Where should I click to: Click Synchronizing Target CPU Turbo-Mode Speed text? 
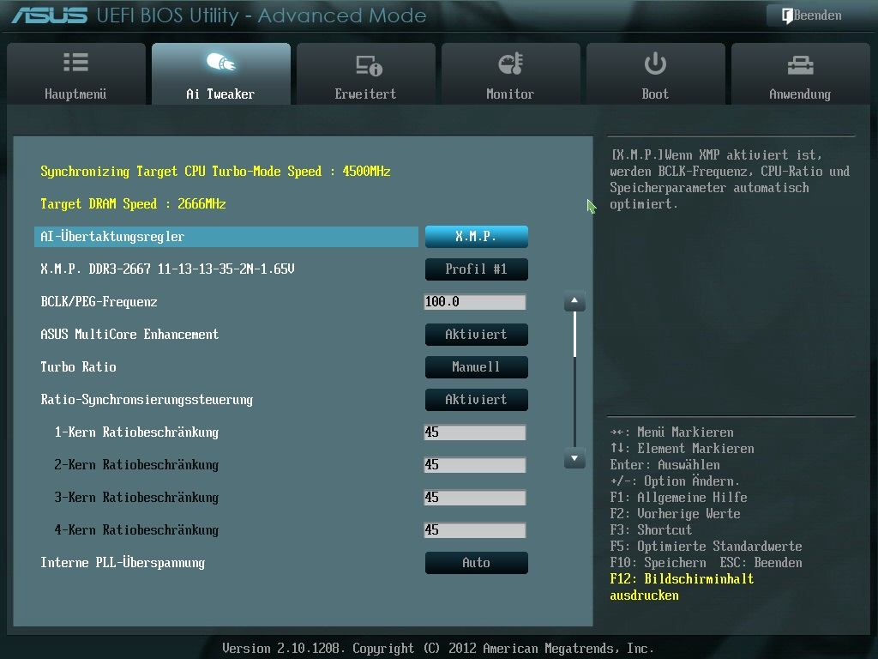pos(215,172)
